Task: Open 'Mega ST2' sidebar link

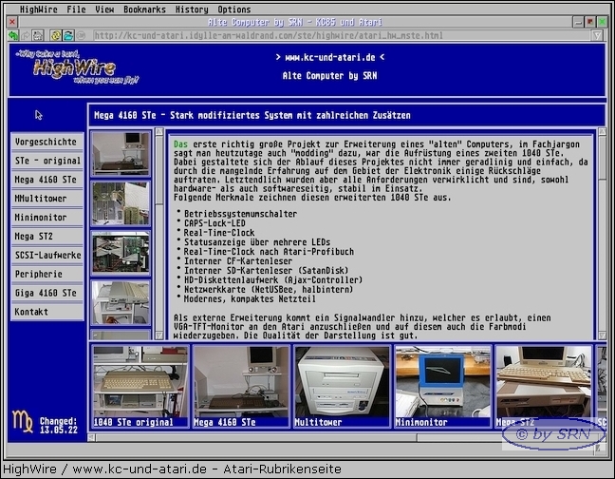Action: click(x=47, y=236)
